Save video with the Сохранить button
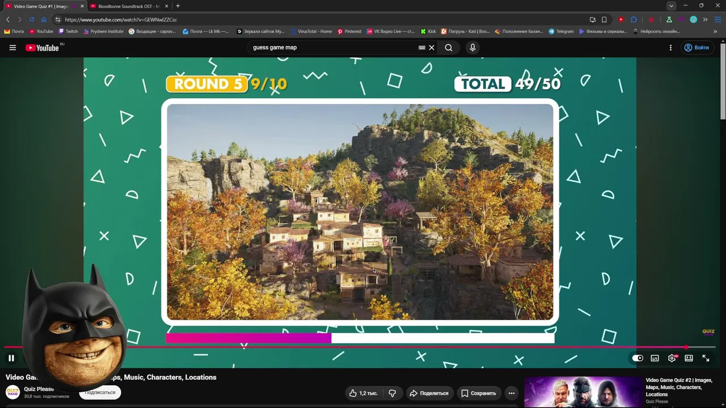The height and width of the screenshot is (408, 726). point(479,393)
